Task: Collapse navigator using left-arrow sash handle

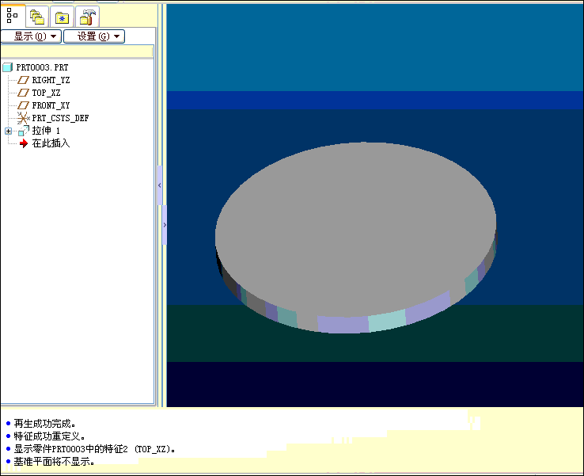Action: pos(160,185)
